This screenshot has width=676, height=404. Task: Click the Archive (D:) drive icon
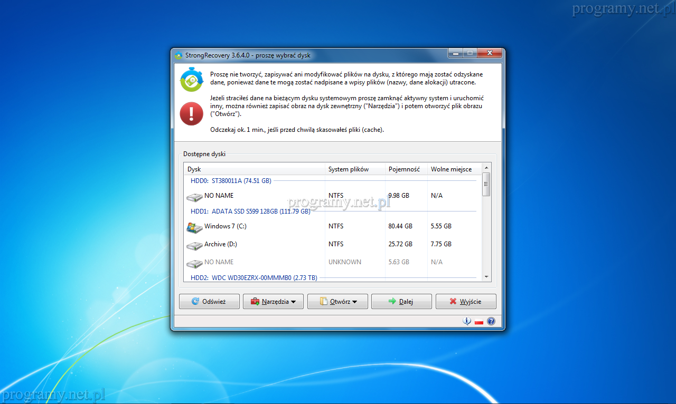[194, 245]
